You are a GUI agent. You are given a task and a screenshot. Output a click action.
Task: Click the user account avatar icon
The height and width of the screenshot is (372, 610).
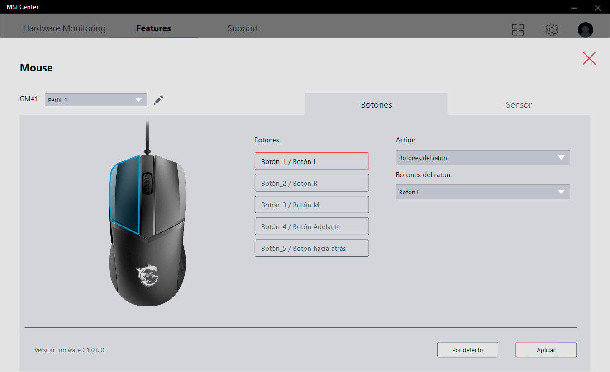(x=585, y=30)
